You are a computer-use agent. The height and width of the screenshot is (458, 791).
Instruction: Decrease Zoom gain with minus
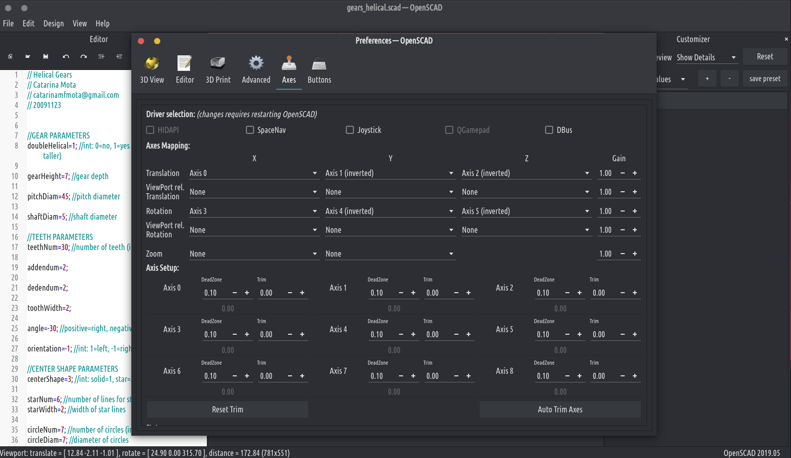(623, 254)
